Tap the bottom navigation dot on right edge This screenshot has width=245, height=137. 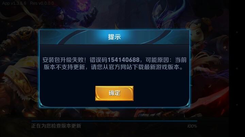[237, 105]
